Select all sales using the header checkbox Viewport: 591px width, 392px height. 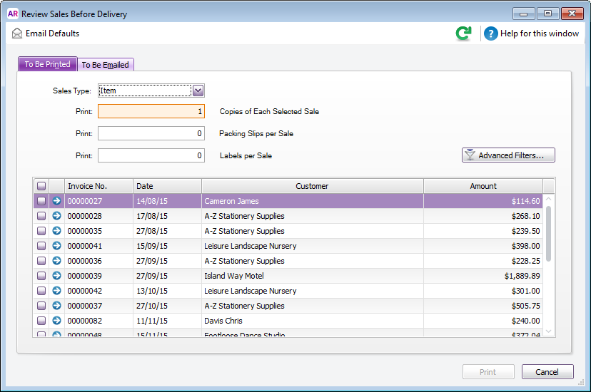tap(41, 186)
